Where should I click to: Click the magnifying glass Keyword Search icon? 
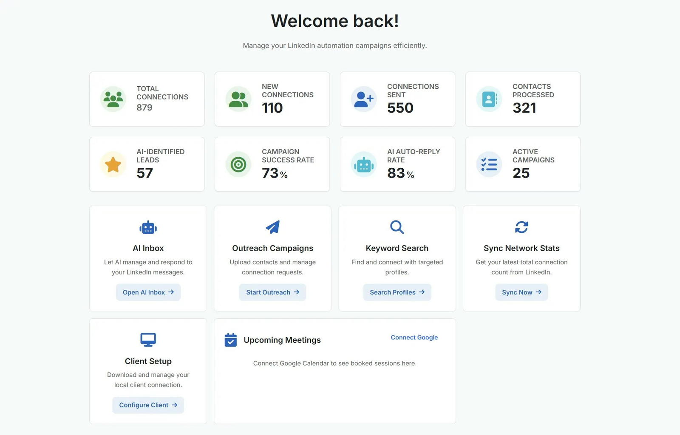pyautogui.click(x=397, y=227)
